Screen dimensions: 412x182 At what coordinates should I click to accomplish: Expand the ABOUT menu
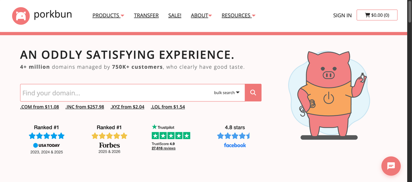coord(201,16)
